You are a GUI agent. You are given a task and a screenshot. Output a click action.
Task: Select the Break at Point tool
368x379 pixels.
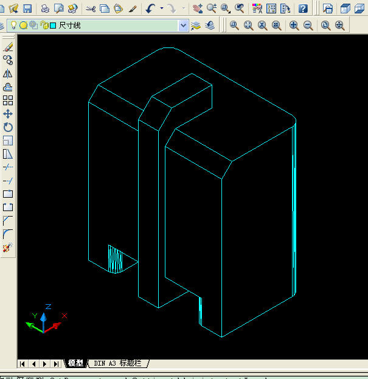[x=8, y=194]
